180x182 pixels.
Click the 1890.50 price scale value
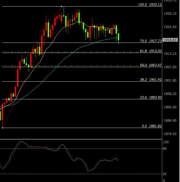(170, 107)
